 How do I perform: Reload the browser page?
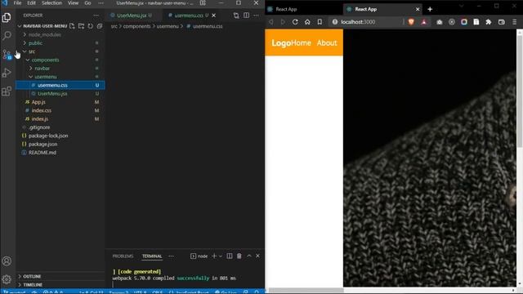pyautogui.click(x=295, y=22)
